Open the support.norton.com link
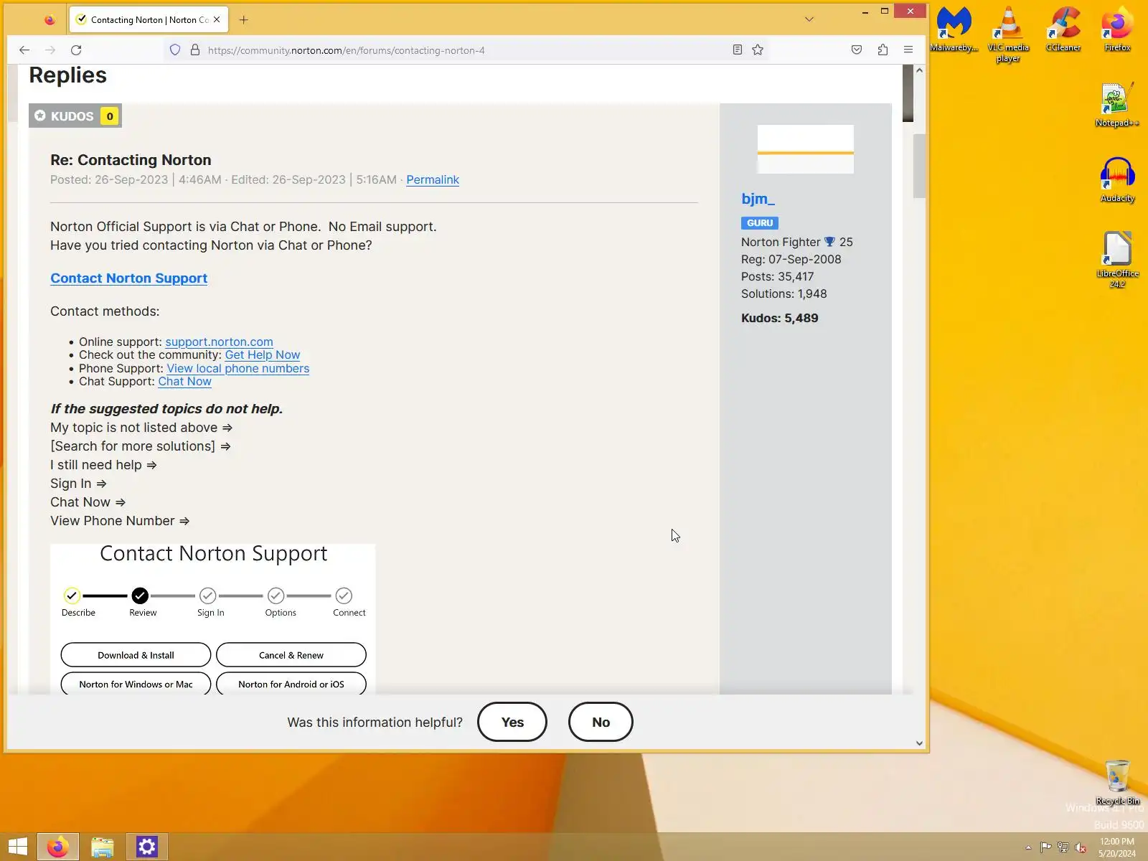 (219, 342)
